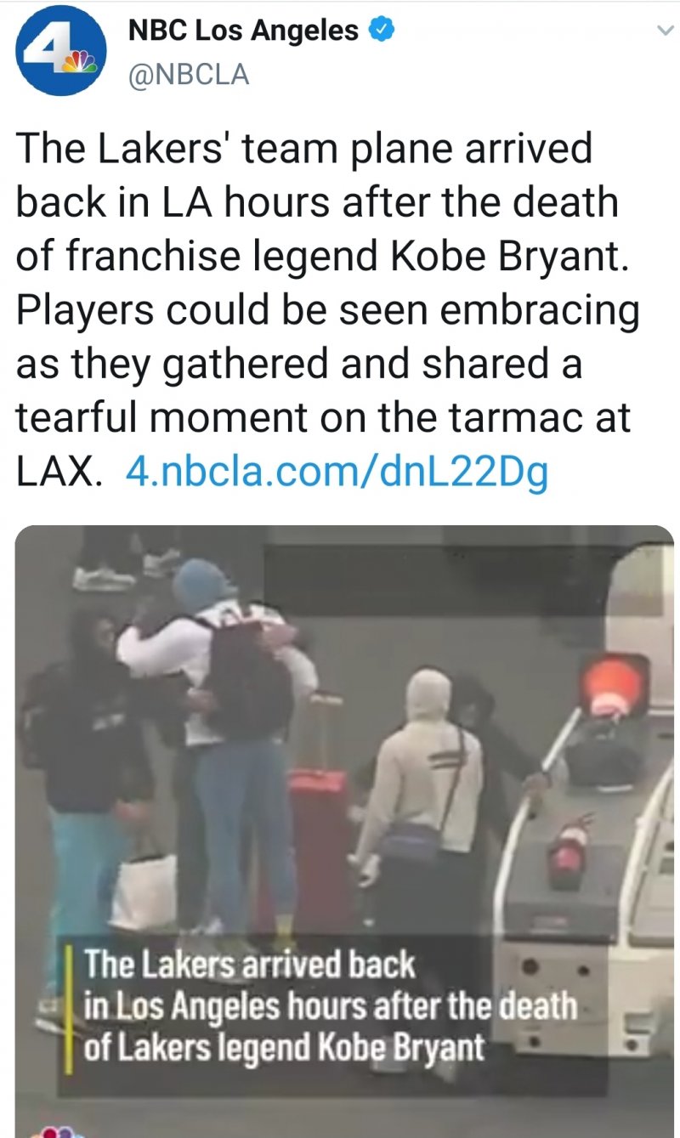Open the NBC4 channel avatar logo
The image size is (680, 1138).
(x=60, y=51)
